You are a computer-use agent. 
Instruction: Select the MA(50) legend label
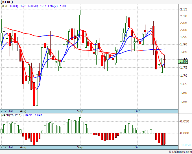click(x=33, y=6)
